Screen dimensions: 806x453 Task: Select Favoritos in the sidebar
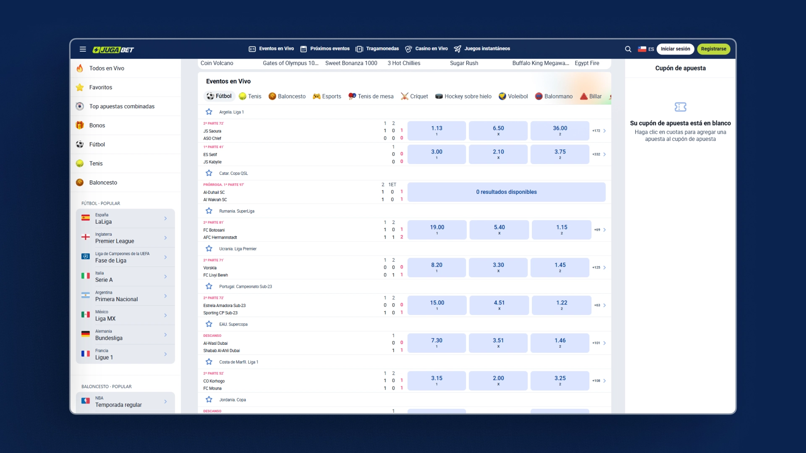coord(126,87)
